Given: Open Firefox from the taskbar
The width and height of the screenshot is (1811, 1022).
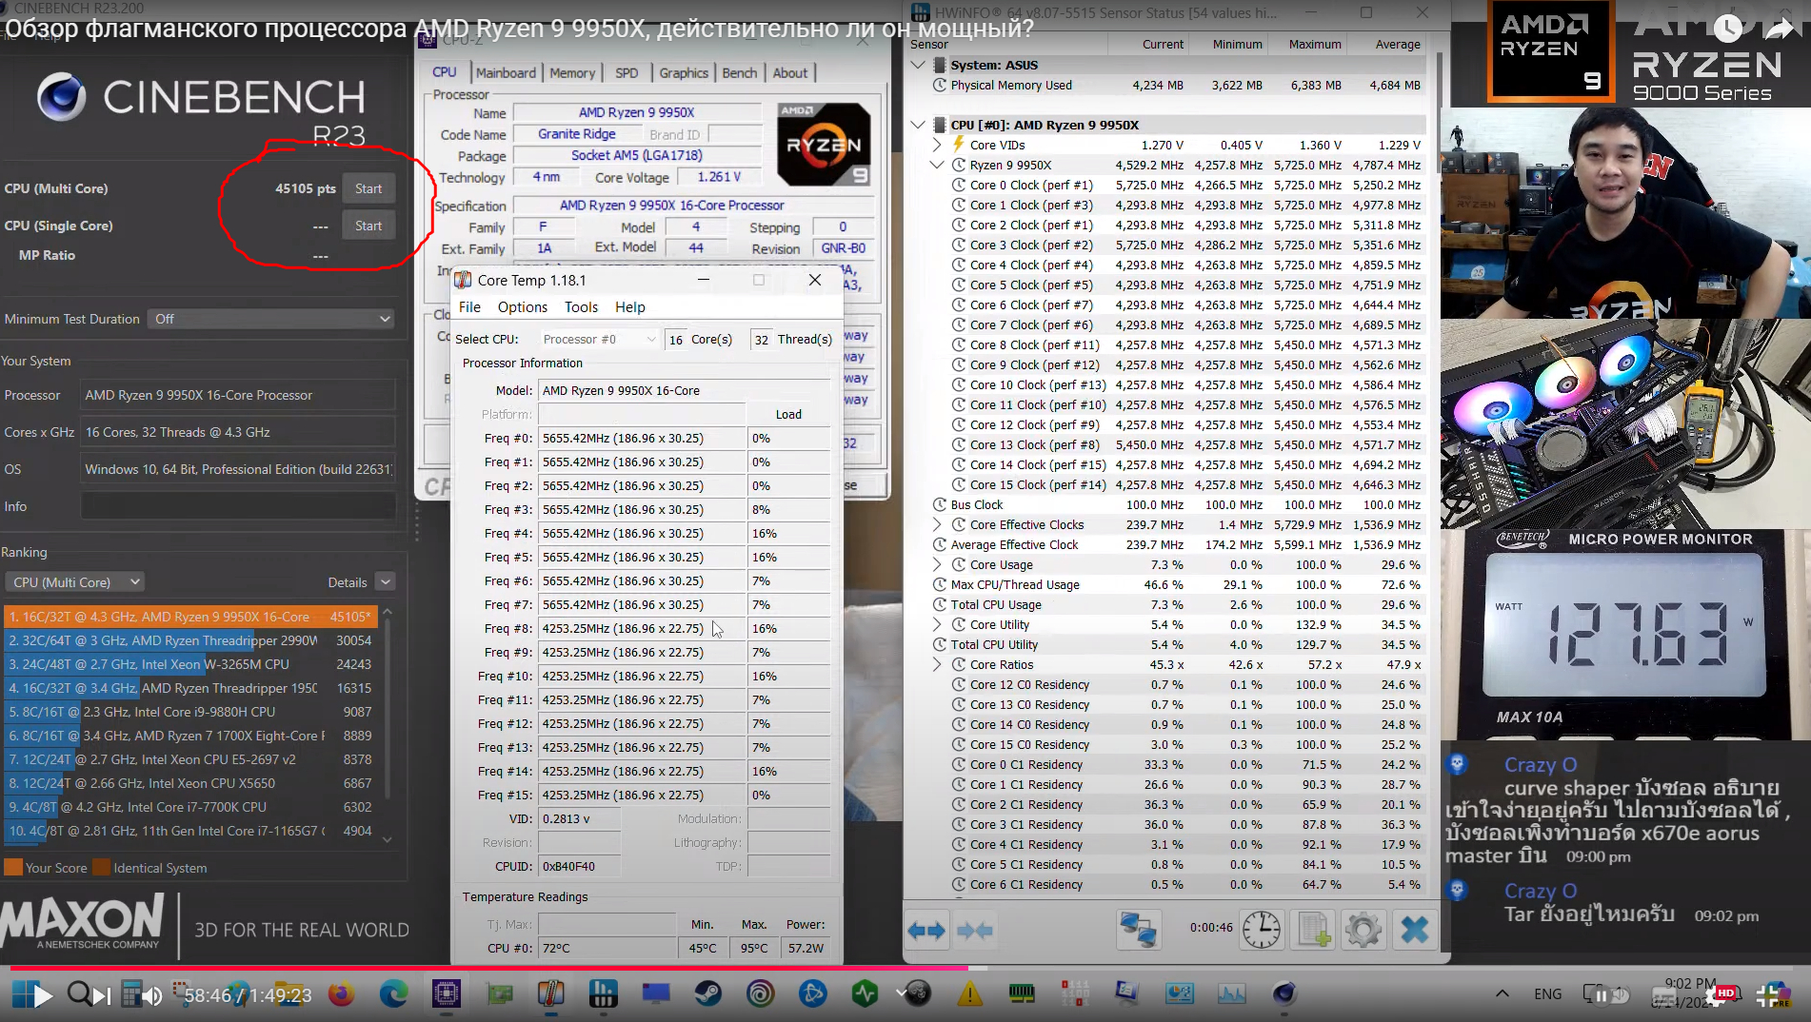Looking at the screenshot, I should [x=341, y=994].
